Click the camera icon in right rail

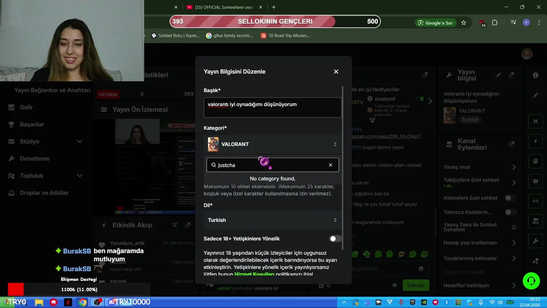pyautogui.click(x=535, y=221)
